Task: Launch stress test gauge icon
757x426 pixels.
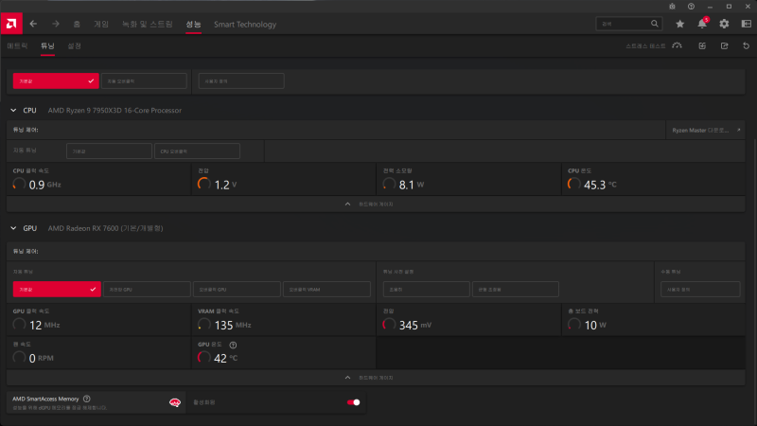Action: click(677, 45)
